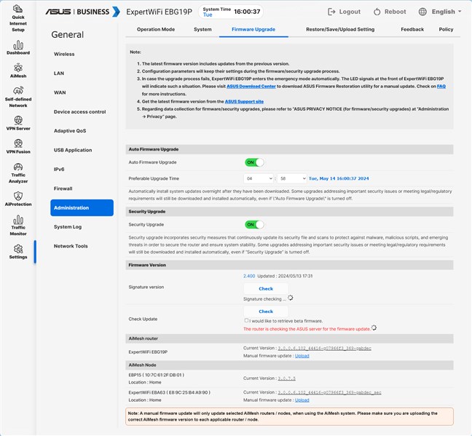The image size is (472, 436).
Task: Select Administration menu item
Action: pyautogui.click(x=82, y=208)
